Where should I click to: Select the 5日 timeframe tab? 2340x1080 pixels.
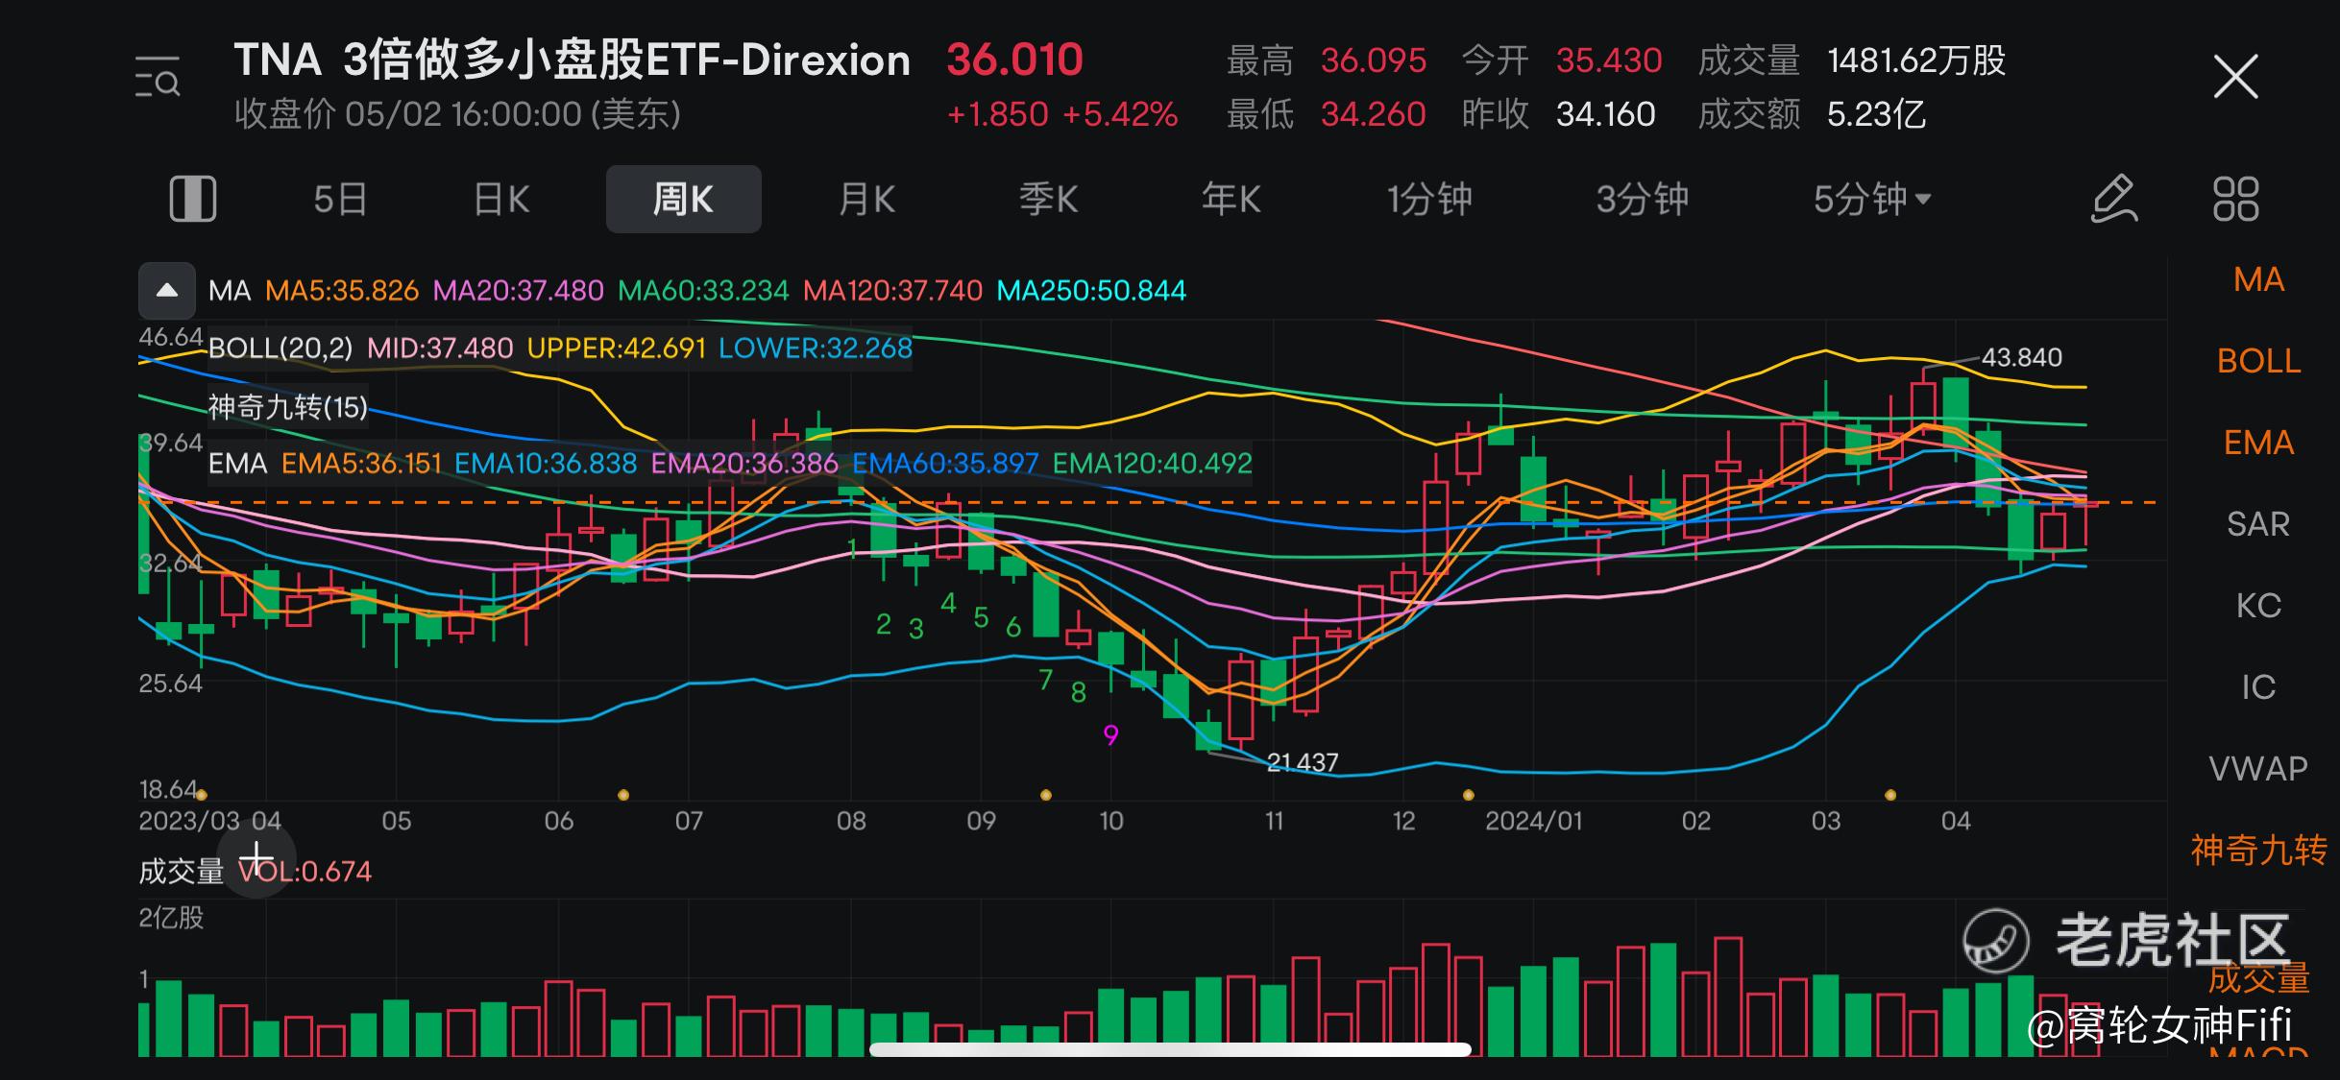pos(340,200)
